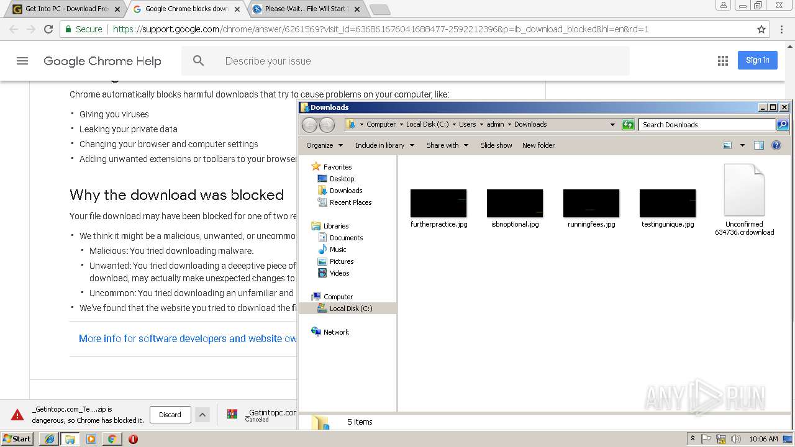Screen dimensions: 795x447
Task: Click New folder in Explorer toolbar
Action: pyautogui.click(x=538, y=145)
